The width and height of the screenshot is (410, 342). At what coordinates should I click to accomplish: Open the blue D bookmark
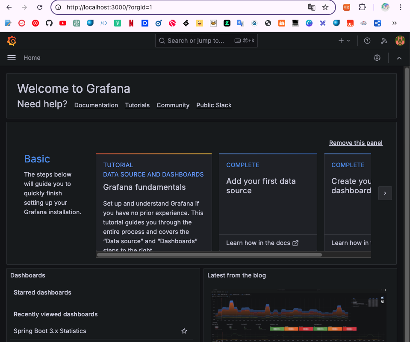[x=145, y=23]
